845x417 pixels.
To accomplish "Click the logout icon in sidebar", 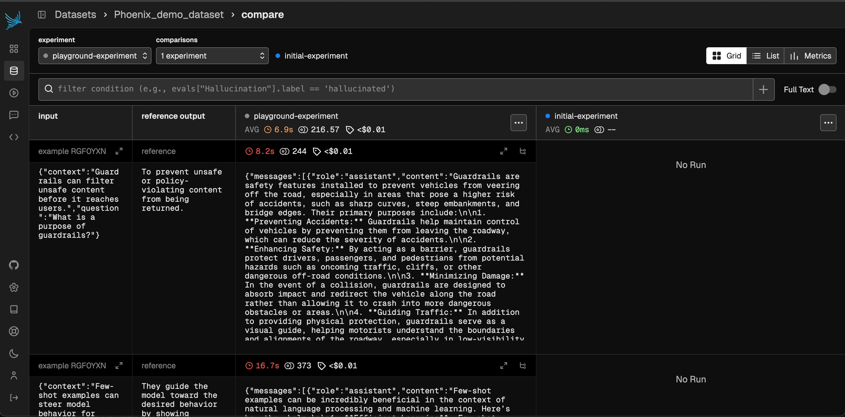I will pos(14,398).
